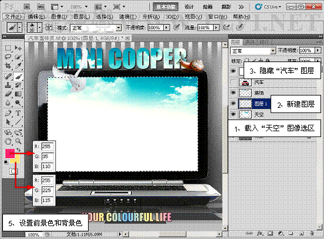Expand more workspaces chevron

[241, 7]
